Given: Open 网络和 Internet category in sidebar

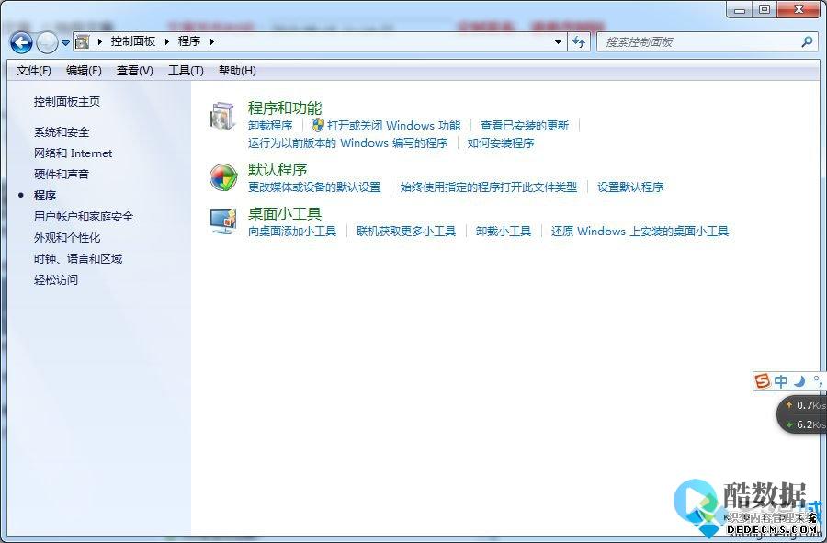Looking at the screenshot, I should click(x=73, y=153).
